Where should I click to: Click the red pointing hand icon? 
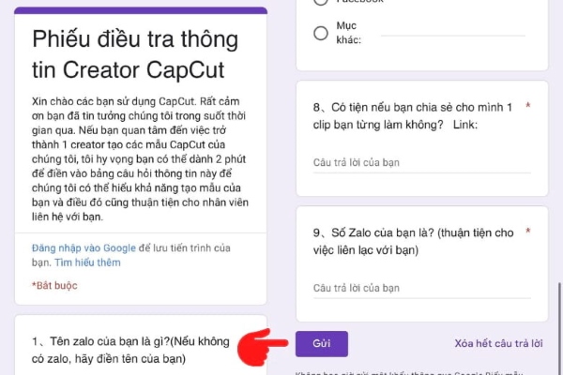[x=263, y=347]
